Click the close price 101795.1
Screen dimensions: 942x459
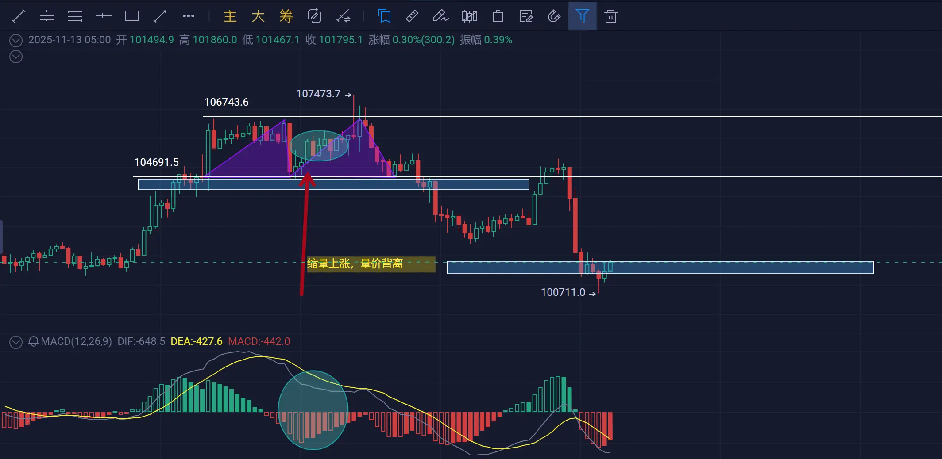(340, 40)
